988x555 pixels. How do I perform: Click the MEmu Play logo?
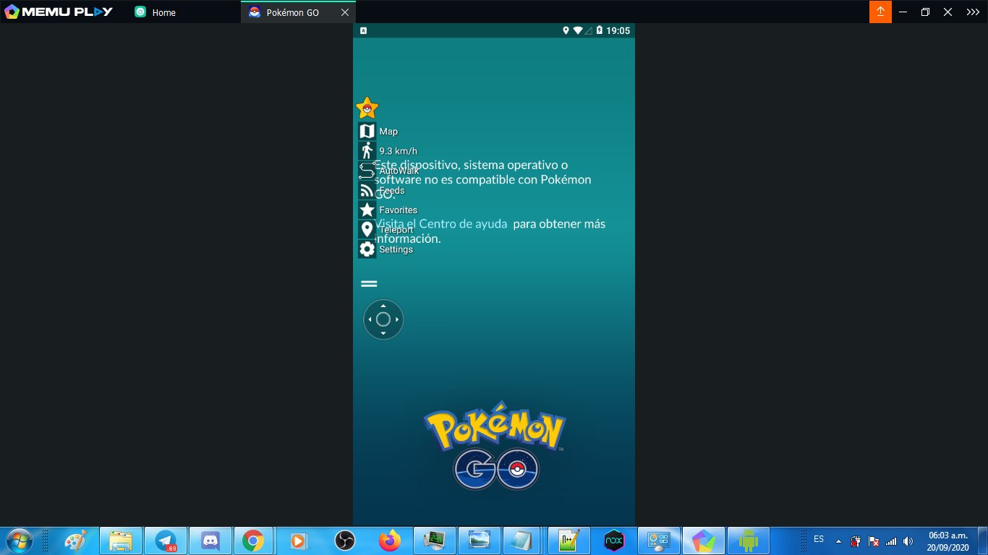click(x=59, y=12)
